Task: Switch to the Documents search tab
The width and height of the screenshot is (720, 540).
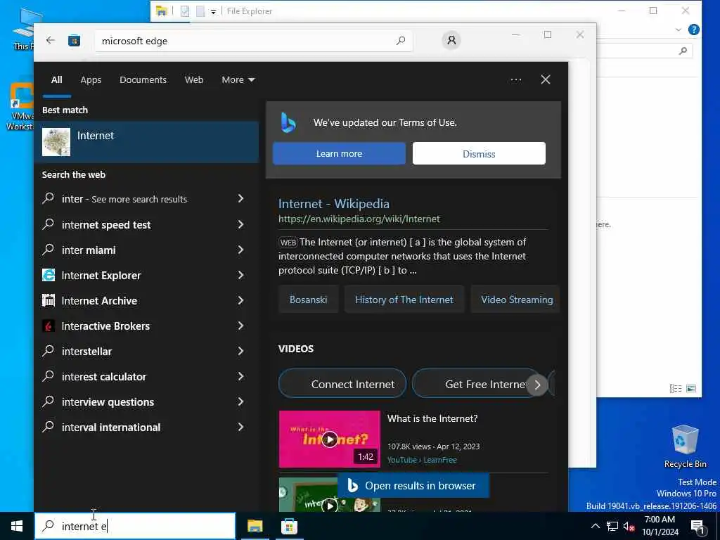Action: [143, 80]
